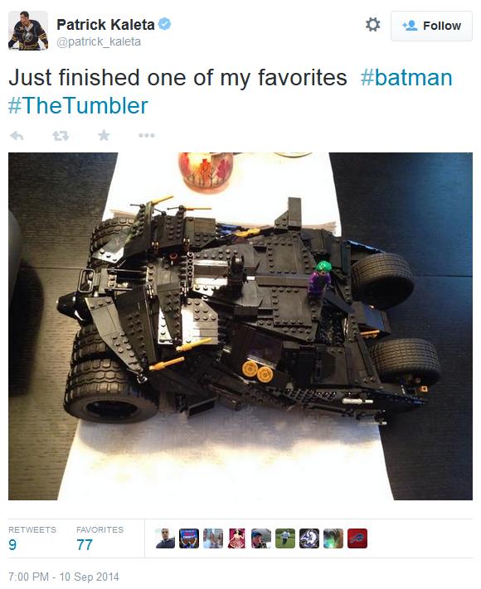
Task: Open the pink dress avatar
Action: coord(237,538)
